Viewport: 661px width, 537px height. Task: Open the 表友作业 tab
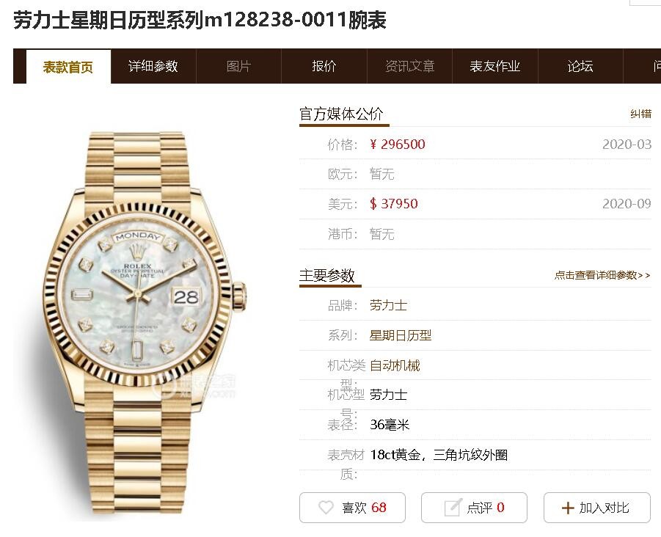coord(495,66)
